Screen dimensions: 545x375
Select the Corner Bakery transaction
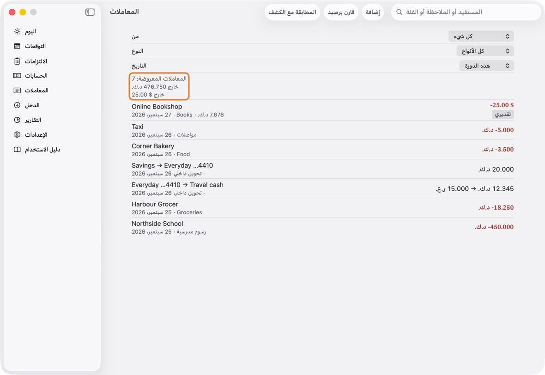[322, 150]
